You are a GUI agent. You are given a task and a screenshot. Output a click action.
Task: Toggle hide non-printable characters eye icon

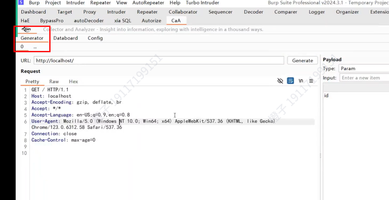[x=280, y=81]
